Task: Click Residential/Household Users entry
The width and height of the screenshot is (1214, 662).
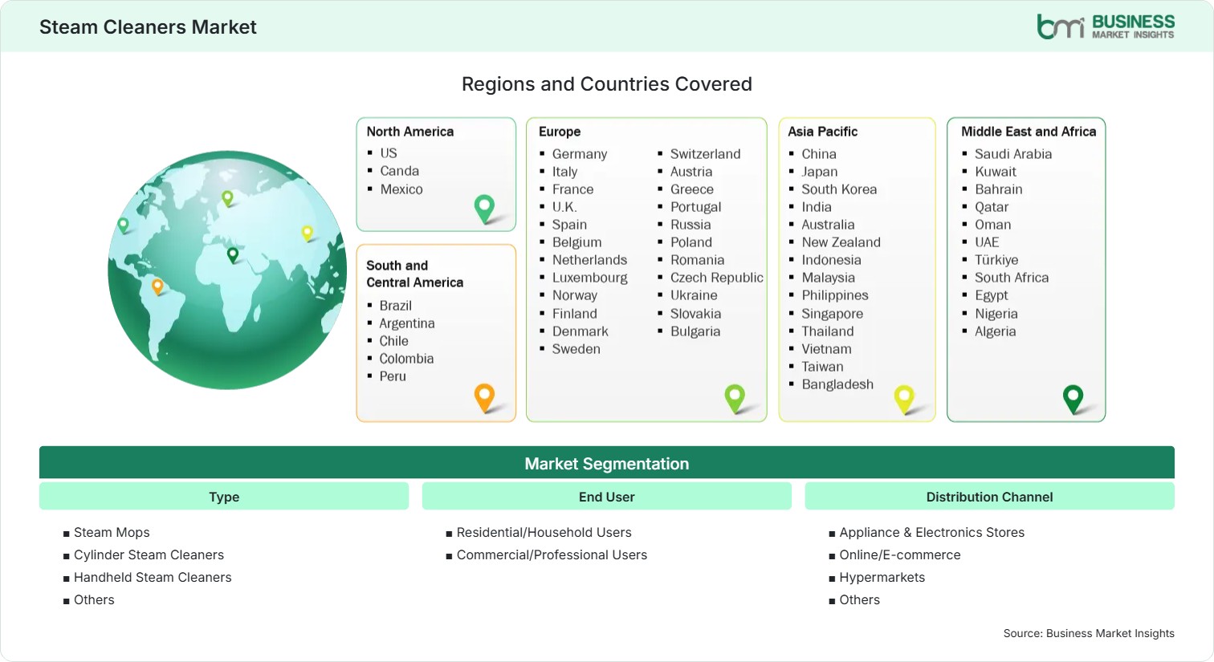Action: (544, 532)
